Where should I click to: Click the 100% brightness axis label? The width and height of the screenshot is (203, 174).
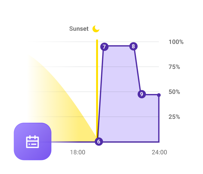click(176, 42)
